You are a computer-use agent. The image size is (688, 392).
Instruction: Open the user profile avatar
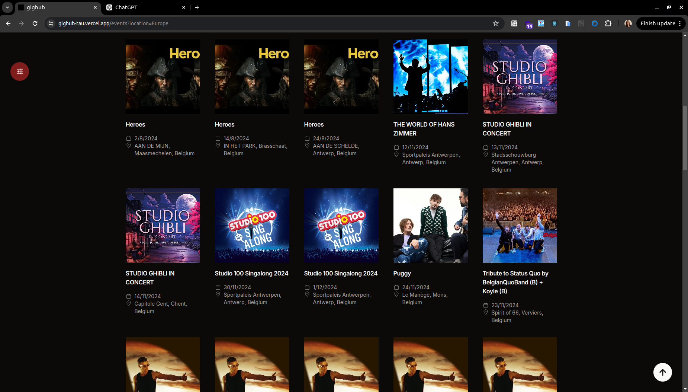click(628, 23)
